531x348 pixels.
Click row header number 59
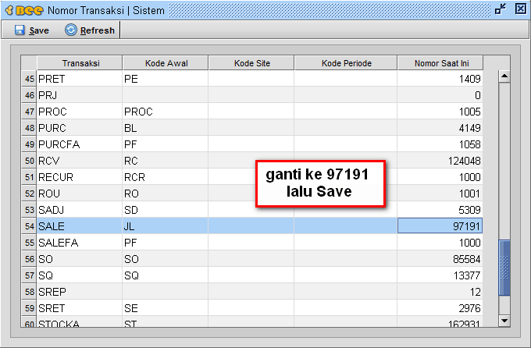point(29,308)
